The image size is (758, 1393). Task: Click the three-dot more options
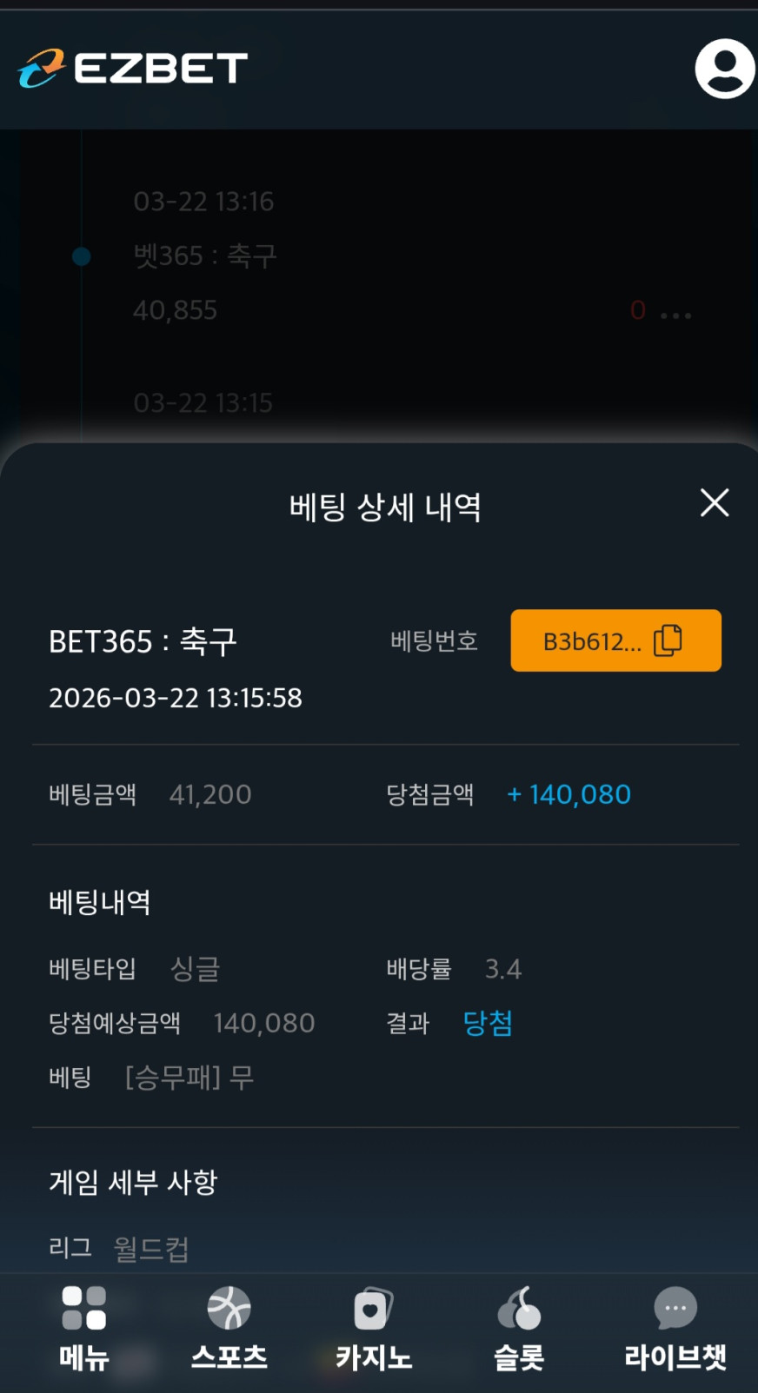(x=676, y=315)
